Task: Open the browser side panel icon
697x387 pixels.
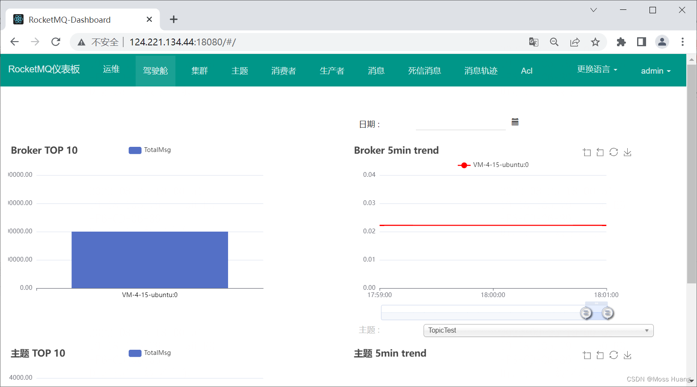Action: (641, 42)
